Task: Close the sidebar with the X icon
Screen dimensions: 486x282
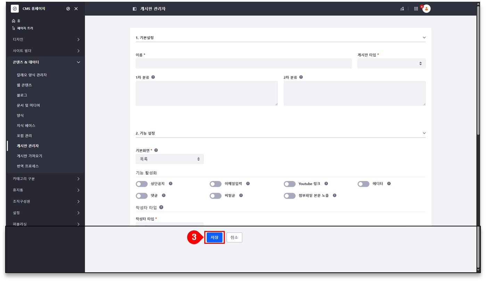Action: pyautogui.click(x=76, y=9)
